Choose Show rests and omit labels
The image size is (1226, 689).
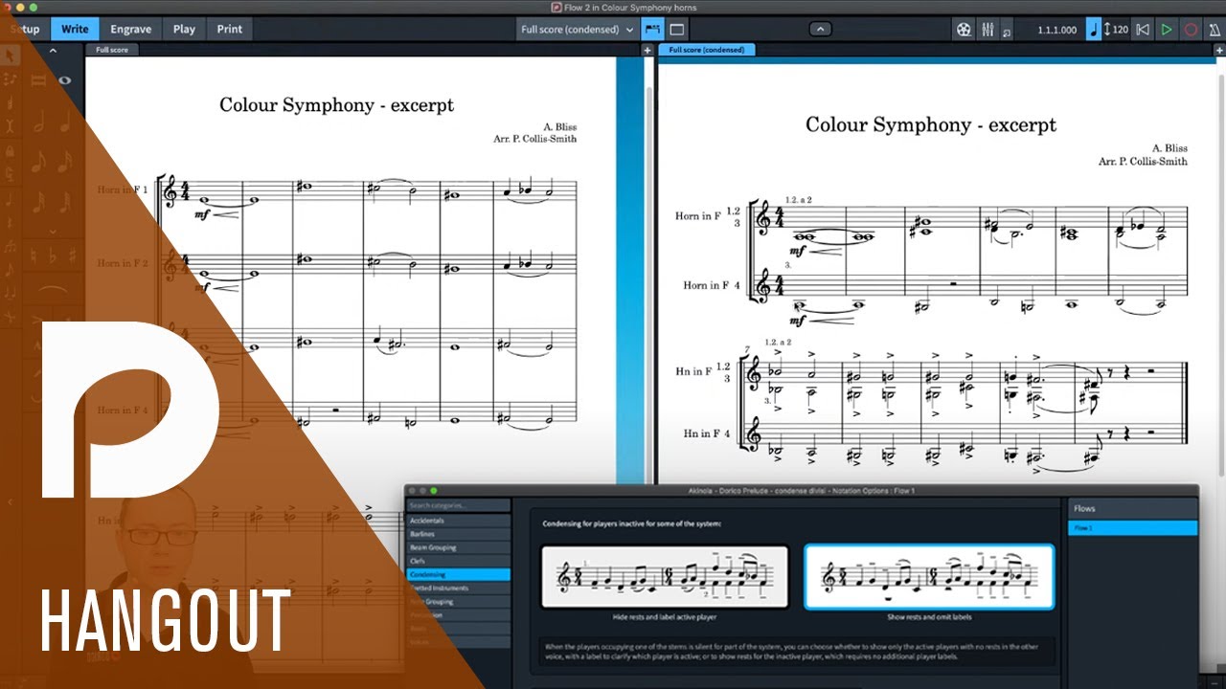point(929,577)
